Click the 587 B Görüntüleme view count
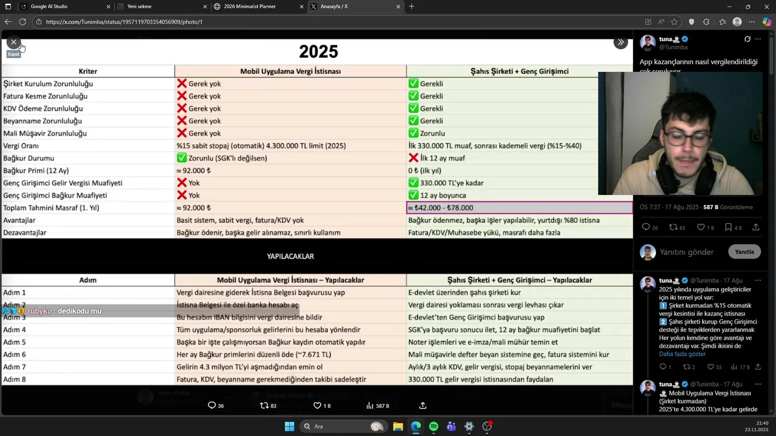776x436 pixels. pos(728,207)
